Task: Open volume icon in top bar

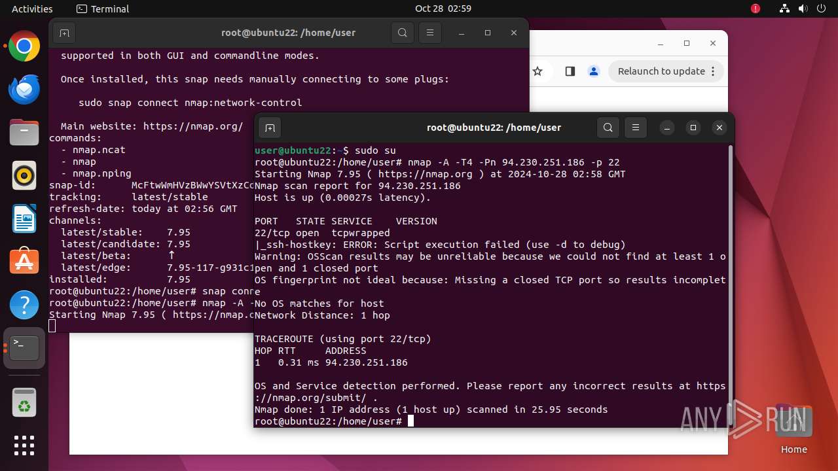Action: pyautogui.click(x=803, y=9)
